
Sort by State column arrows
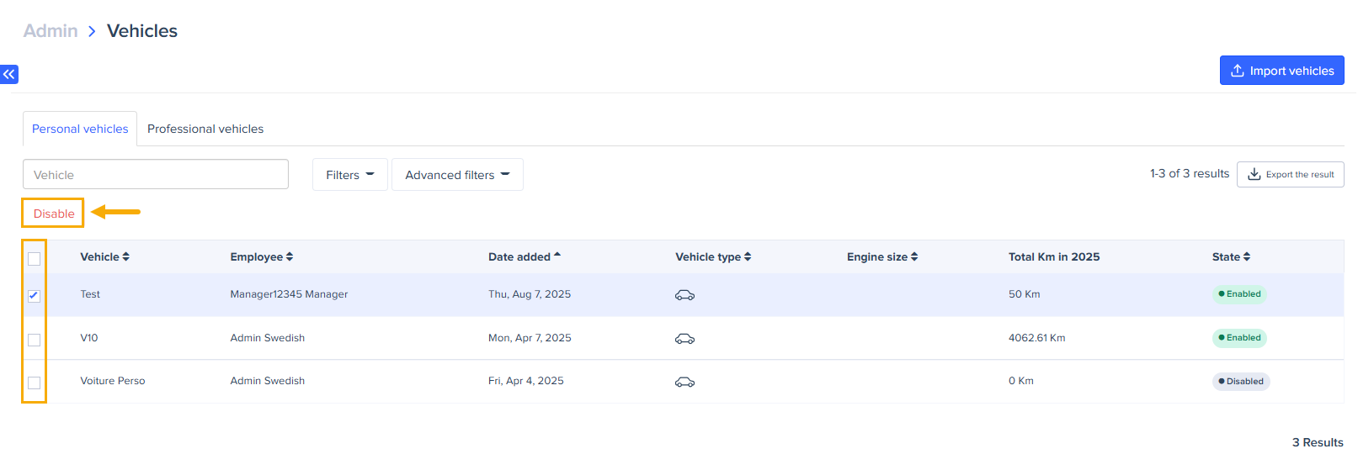point(1247,257)
